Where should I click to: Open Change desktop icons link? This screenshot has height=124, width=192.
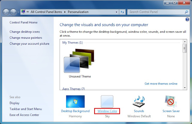25,32
